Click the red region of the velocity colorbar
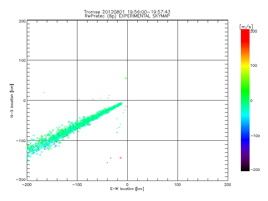Viewport: 268px width, 201px height. [x=245, y=35]
